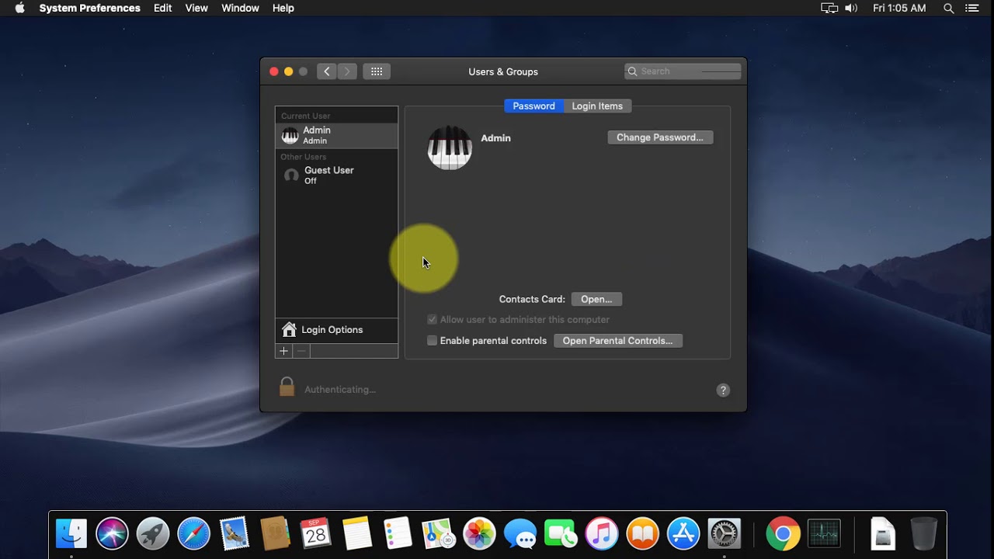Open Calendar showing date 28
The width and height of the screenshot is (994, 559).
pos(316,534)
